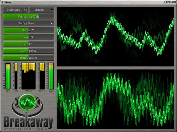The height and width of the screenshot is (132, 177).
Task: Click the Breakaway Optimize Your Audio logo text
Action: (28, 123)
